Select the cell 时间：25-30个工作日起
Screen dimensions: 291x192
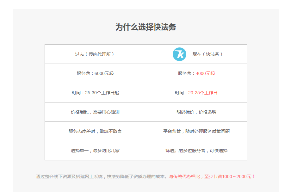pos(95,93)
